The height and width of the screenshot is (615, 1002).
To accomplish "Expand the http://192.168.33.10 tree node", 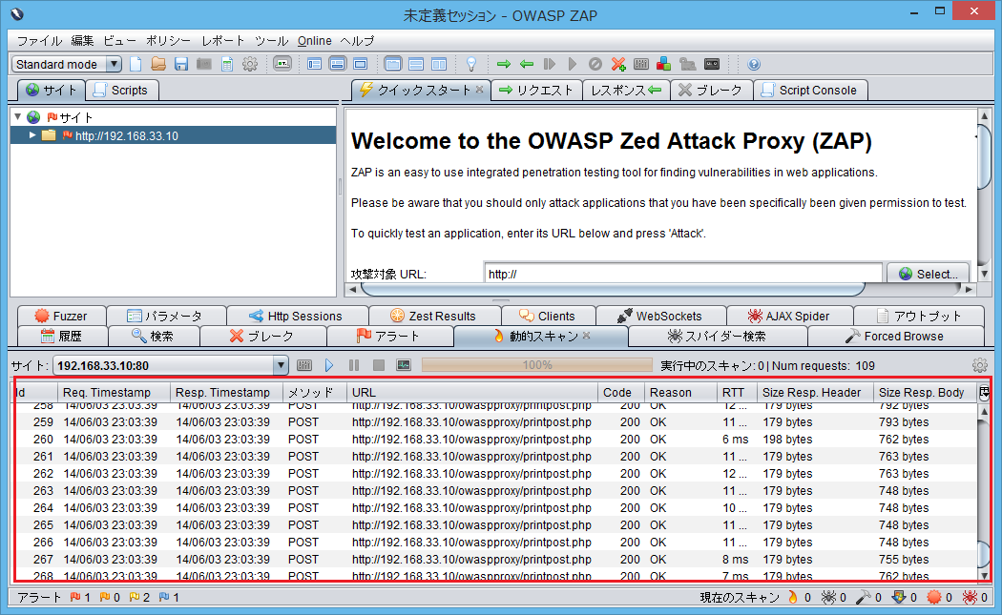I will (31, 135).
